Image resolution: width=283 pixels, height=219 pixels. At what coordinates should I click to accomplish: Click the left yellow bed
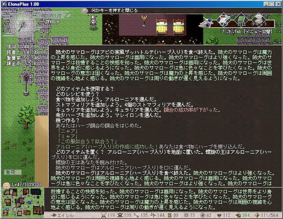[x=161, y=27]
